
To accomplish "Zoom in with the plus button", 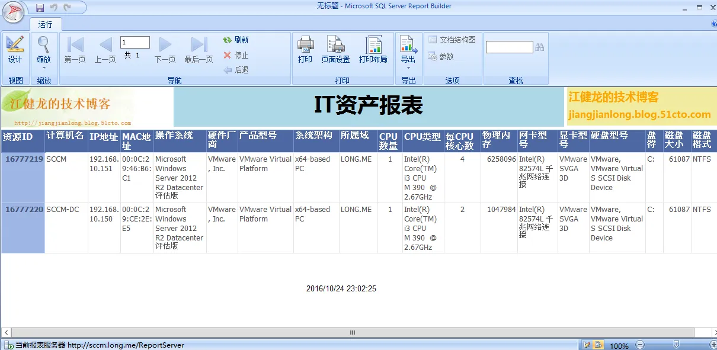I will 713,345.
